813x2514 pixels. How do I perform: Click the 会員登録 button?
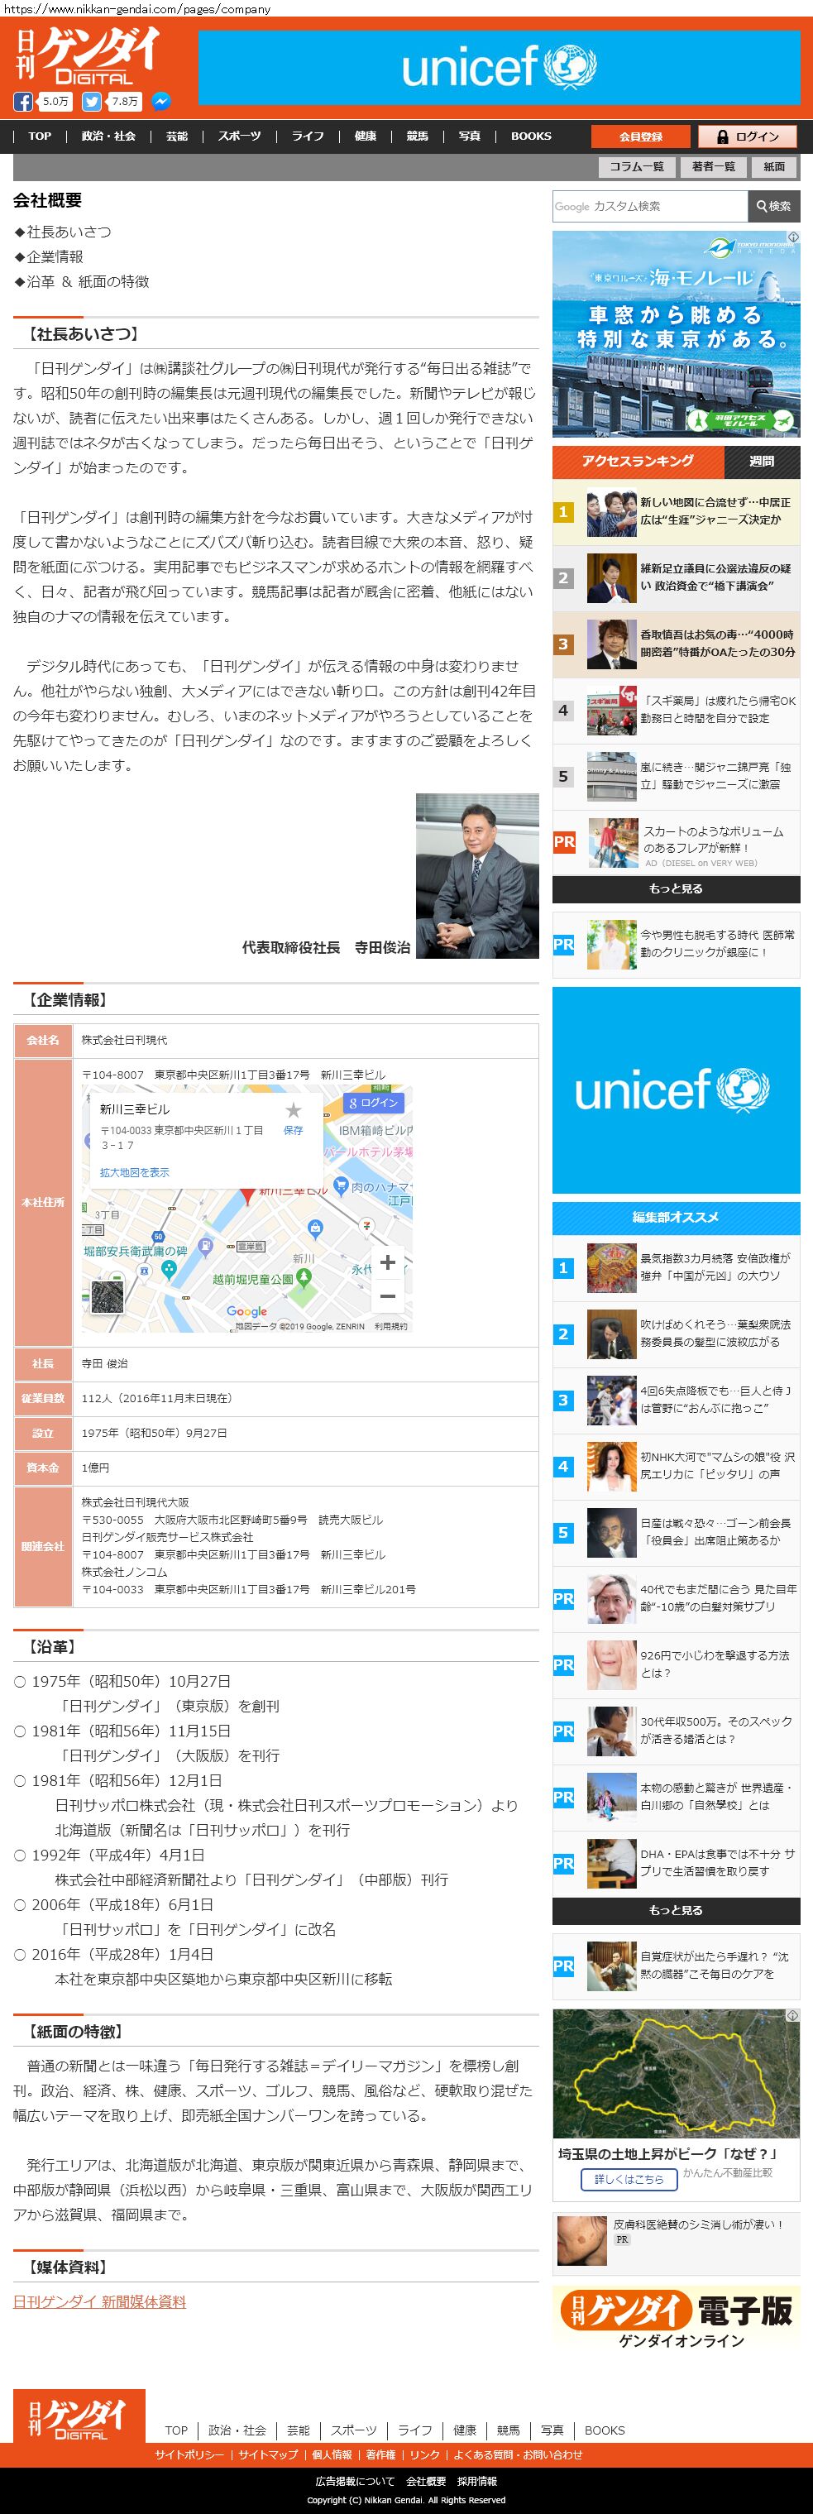click(640, 136)
